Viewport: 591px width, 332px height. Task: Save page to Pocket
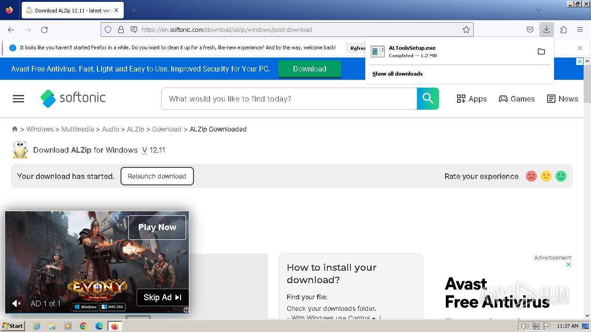click(530, 30)
